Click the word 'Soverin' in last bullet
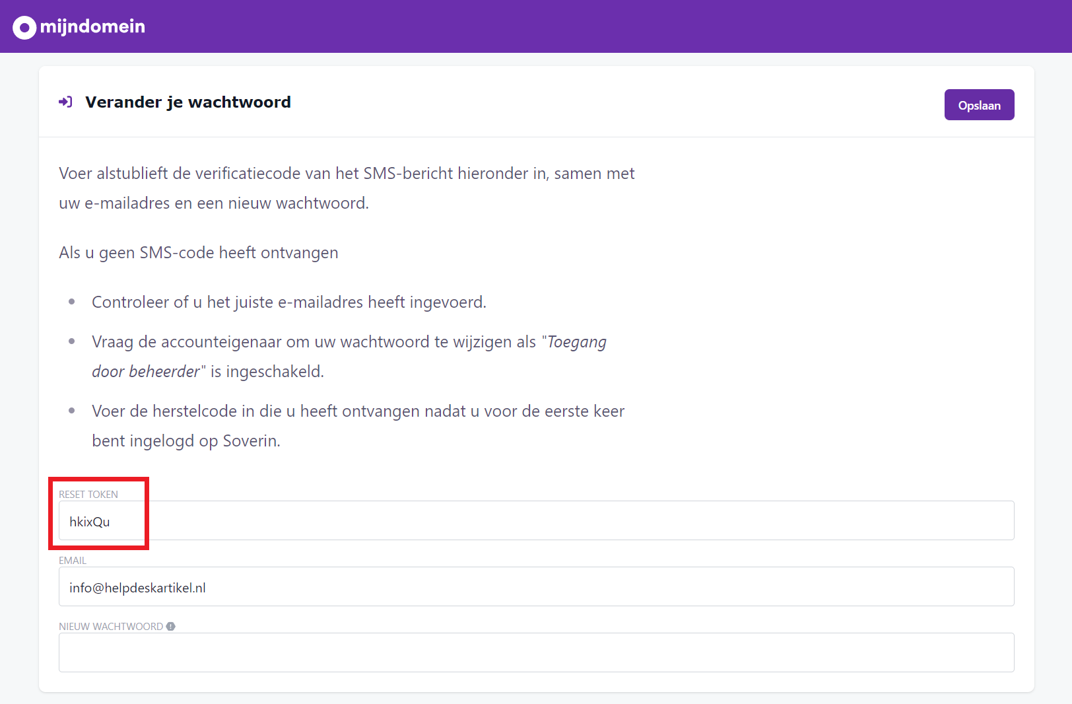This screenshot has width=1072, height=704. click(x=250, y=441)
